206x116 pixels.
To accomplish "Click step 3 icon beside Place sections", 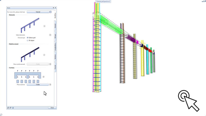I will 50,85.
